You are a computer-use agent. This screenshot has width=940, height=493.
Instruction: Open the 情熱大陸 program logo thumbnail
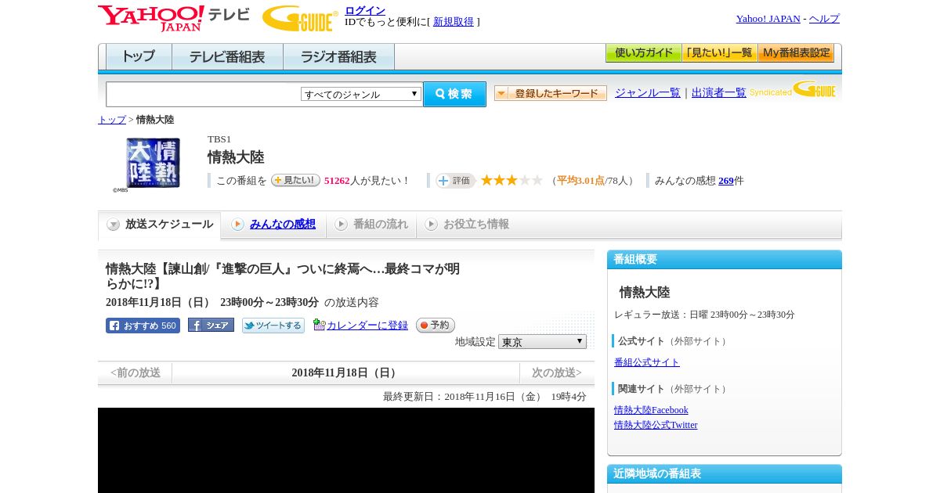(x=154, y=163)
